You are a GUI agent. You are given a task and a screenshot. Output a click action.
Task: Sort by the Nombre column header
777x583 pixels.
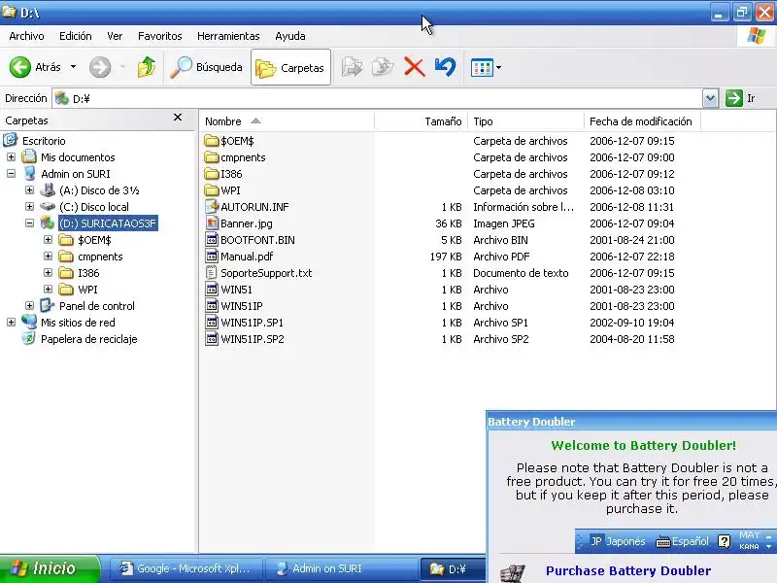click(287, 121)
